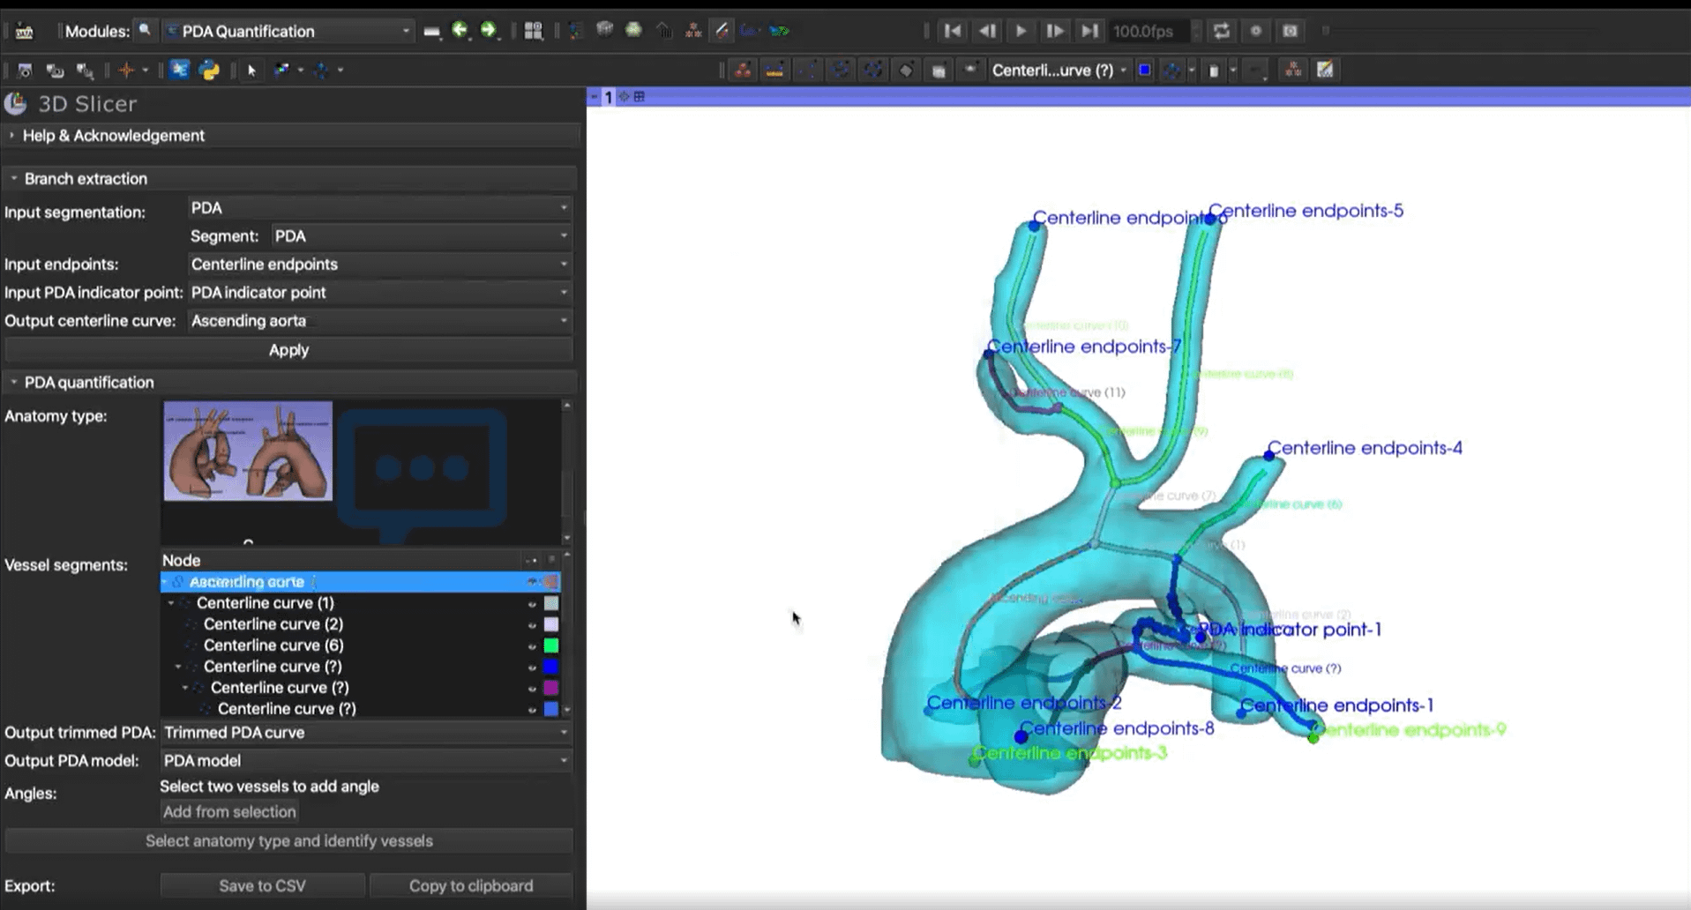Toggle the crosshair tool
Viewport: 1691px width, 910px height.
[x=126, y=71]
